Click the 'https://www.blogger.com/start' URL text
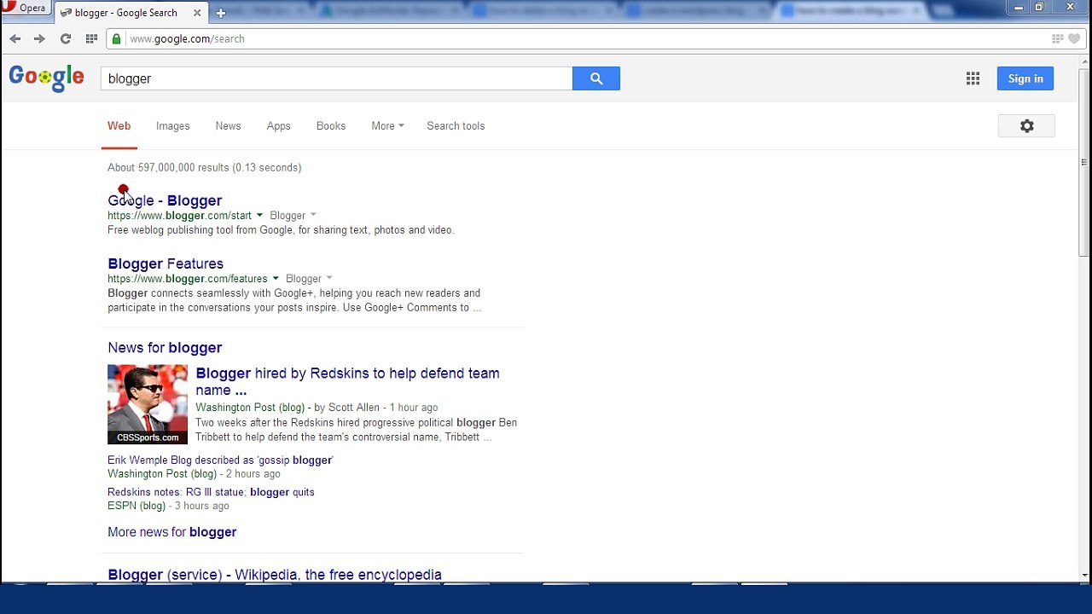The width and height of the screenshot is (1092, 614). (x=179, y=216)
